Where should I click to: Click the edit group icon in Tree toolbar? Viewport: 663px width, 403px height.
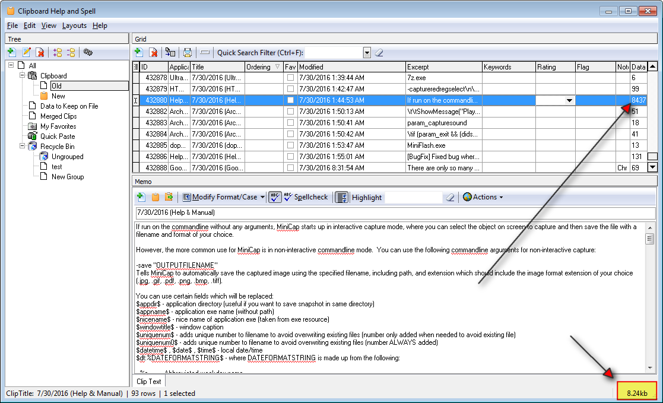point(26,52)
